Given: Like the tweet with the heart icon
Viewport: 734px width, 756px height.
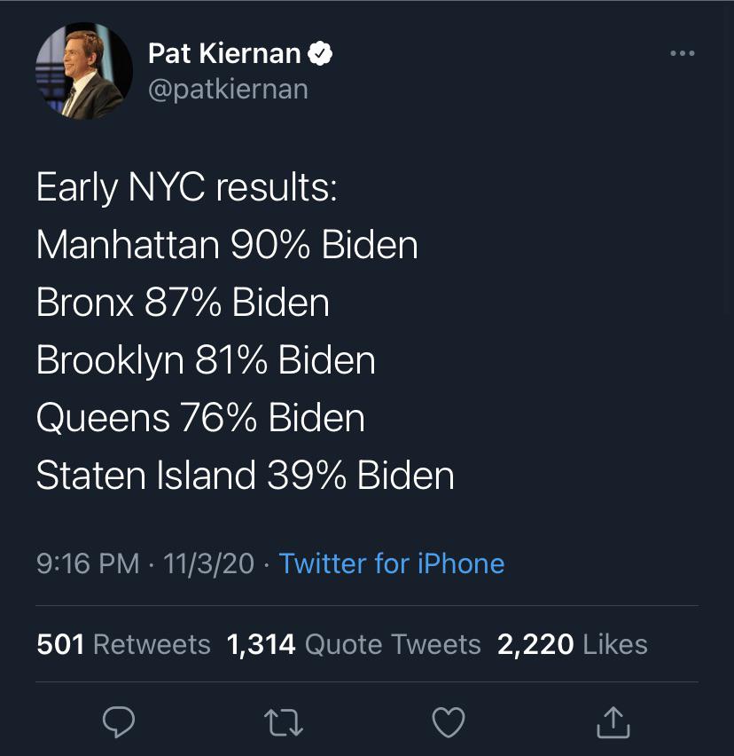Looking at the screenshot, I should click(x=449, y=723).
